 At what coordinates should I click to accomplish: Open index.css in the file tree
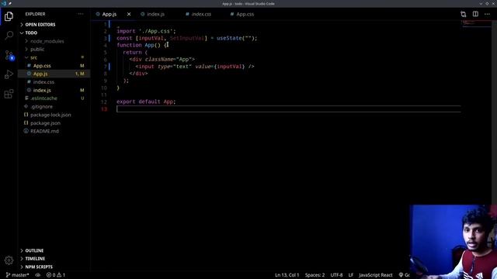click(x=43, y=82)
